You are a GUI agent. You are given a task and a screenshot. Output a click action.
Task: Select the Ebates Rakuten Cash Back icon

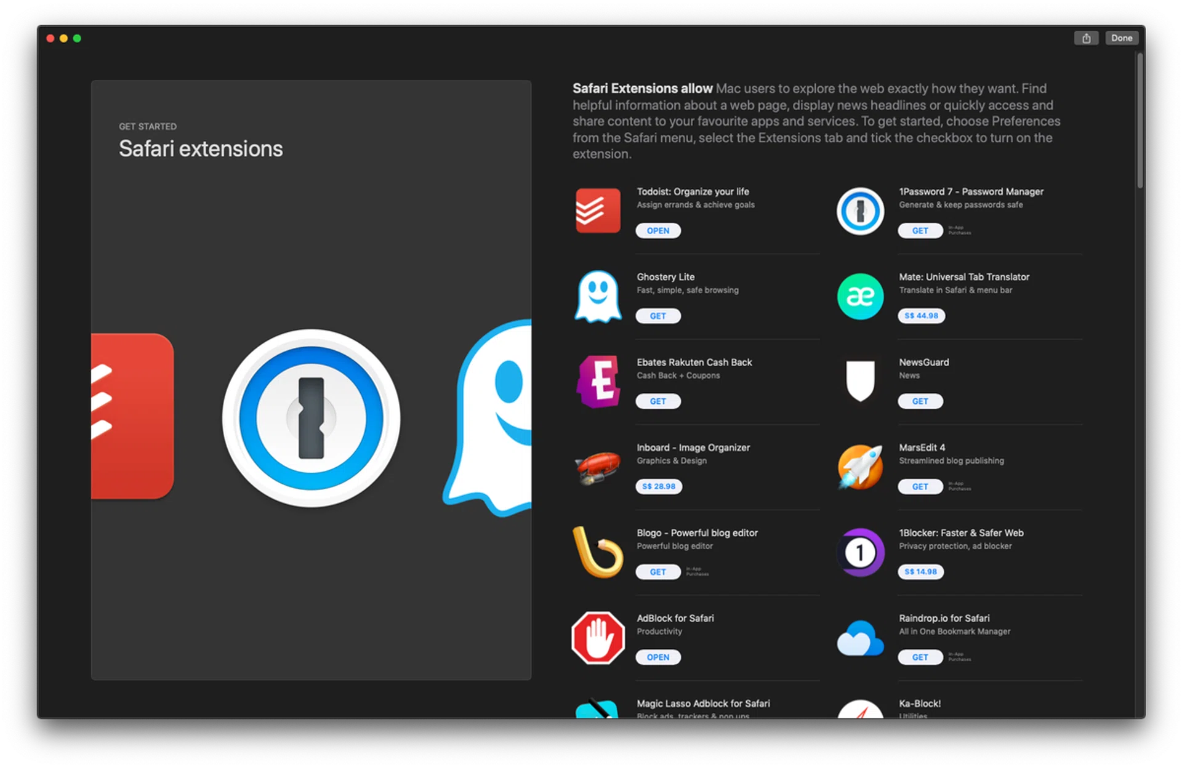597,382
